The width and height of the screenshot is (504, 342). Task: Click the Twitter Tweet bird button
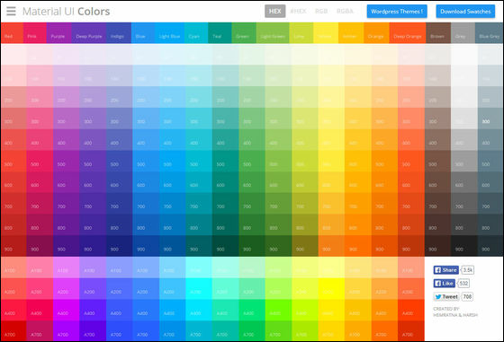click(x=446, y=297)
